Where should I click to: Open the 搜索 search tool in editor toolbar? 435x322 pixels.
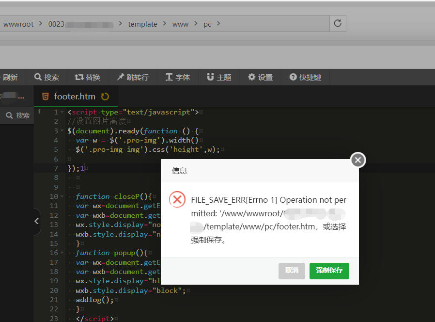pyautogui.click(x=47, y=77)
